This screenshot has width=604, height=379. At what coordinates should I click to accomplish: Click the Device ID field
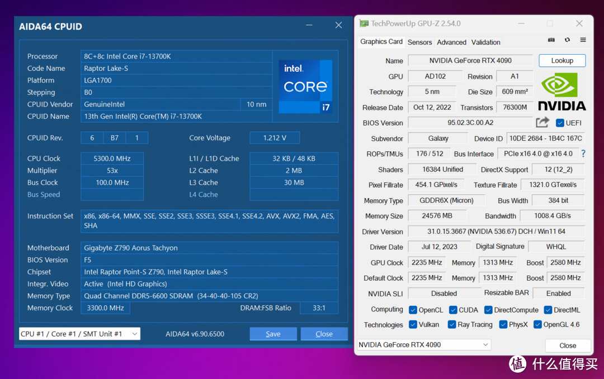coord(545,138)
